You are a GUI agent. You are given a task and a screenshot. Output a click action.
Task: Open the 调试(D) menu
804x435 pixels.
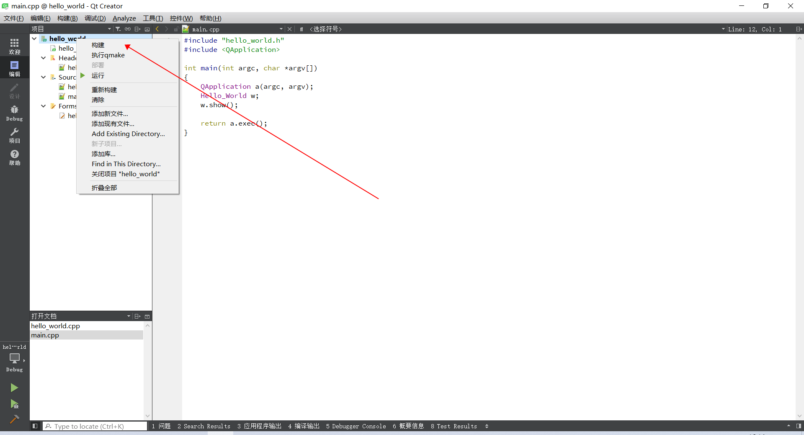tap(95, 18)
